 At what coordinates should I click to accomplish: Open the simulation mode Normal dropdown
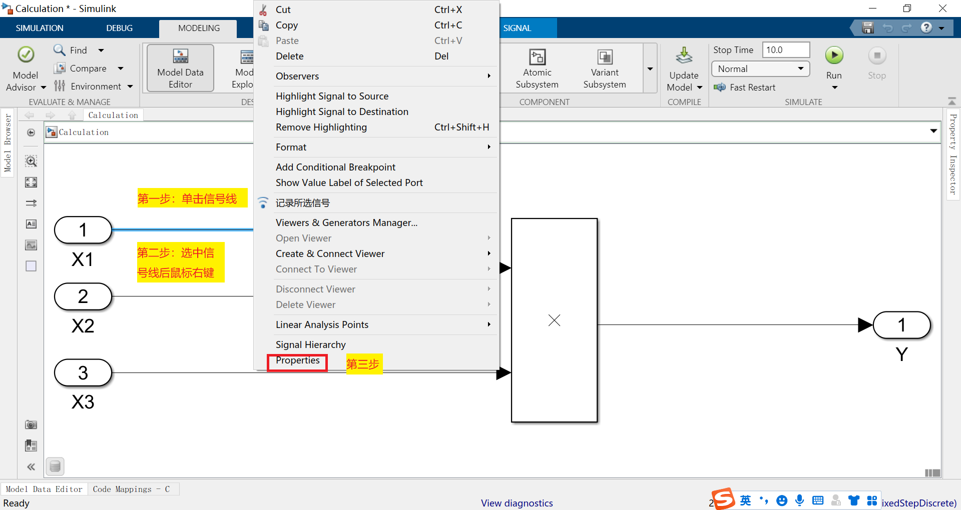point(760,69)
